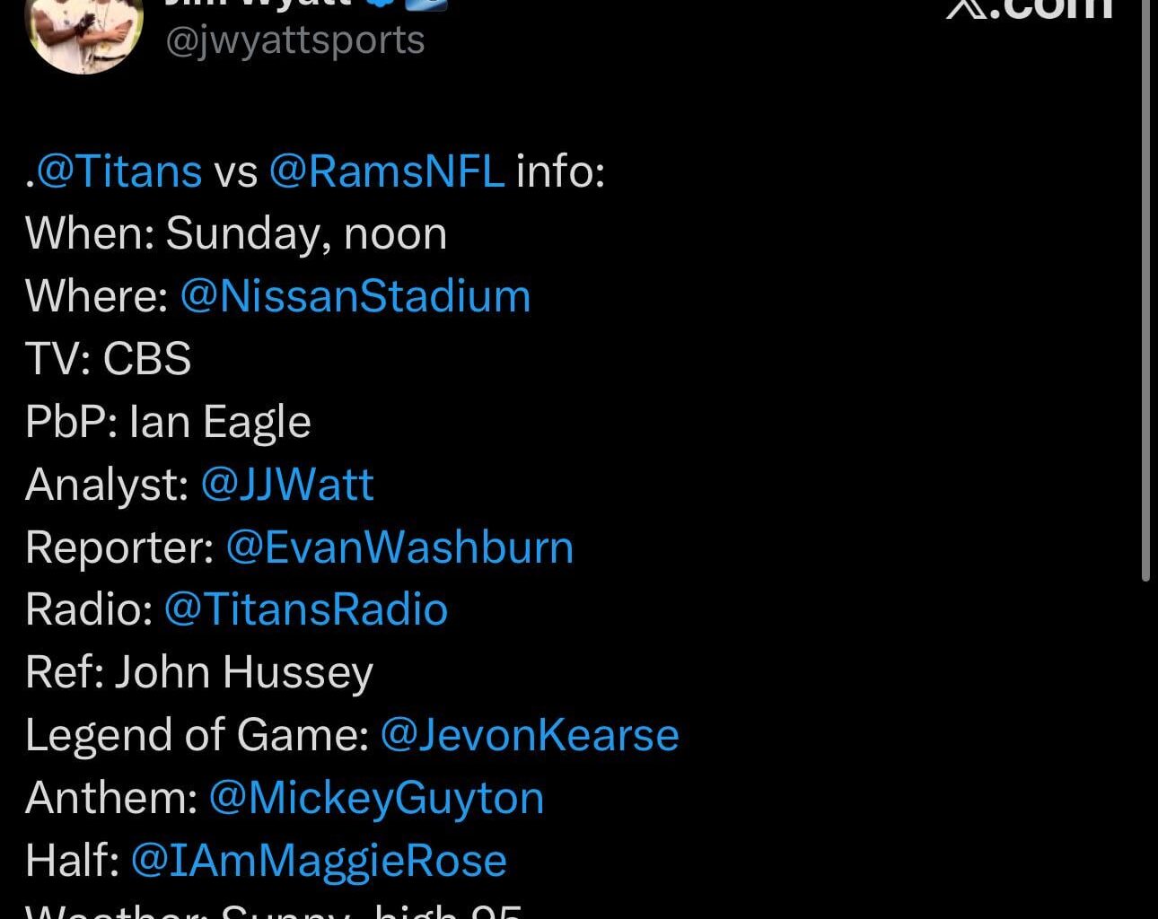Select the @jwyattsports handle

[296, 39]
